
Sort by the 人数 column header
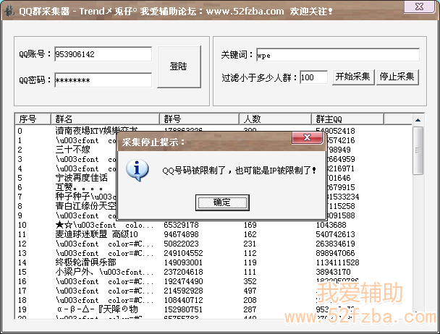coord(275,119)
